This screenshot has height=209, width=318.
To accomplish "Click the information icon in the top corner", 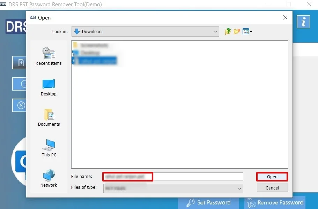I will 303,21.
